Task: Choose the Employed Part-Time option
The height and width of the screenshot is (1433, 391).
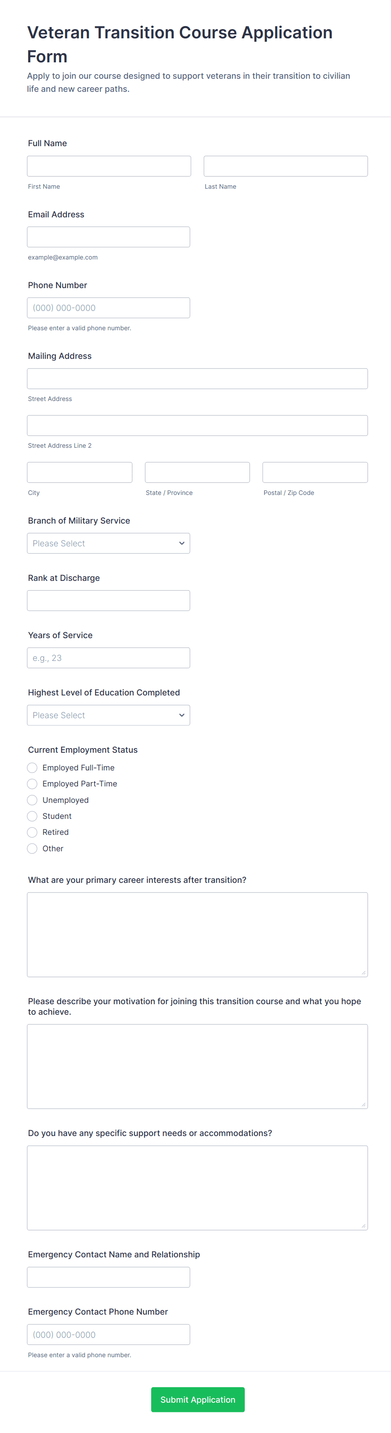Action: tap(32, 784)
